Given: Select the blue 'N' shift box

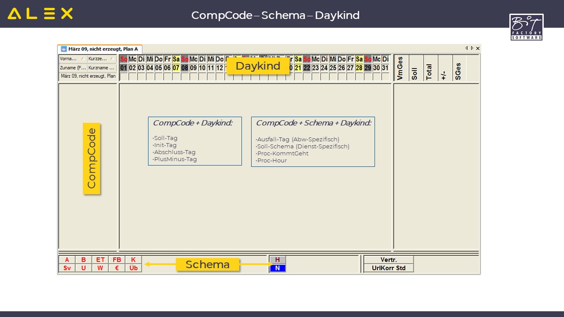Looking at the screenshot, I should 278,268.
